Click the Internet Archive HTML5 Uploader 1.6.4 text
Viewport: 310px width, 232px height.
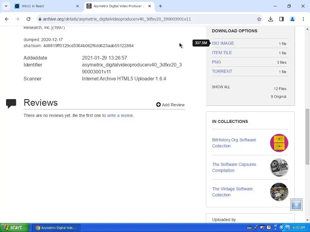click(x=124, y=79)
